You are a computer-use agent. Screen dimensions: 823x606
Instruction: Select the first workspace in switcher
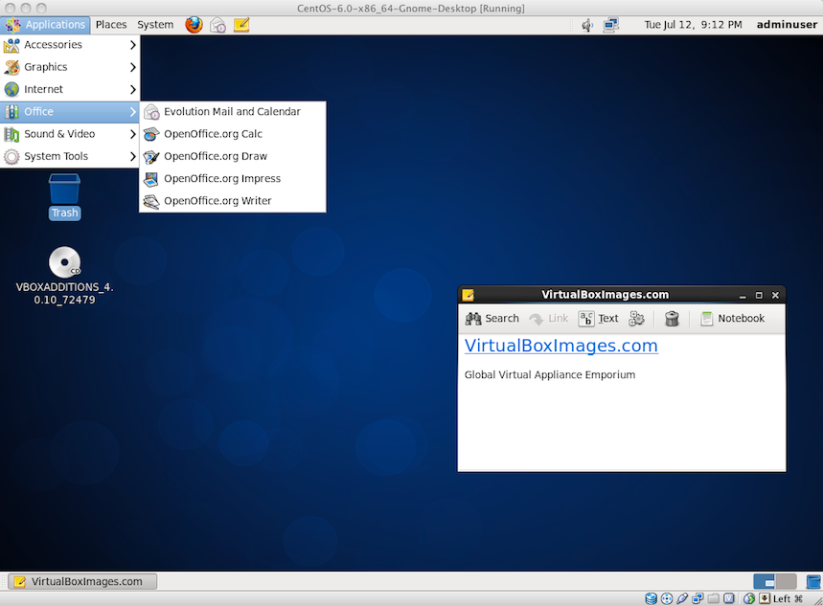[764, 581]
